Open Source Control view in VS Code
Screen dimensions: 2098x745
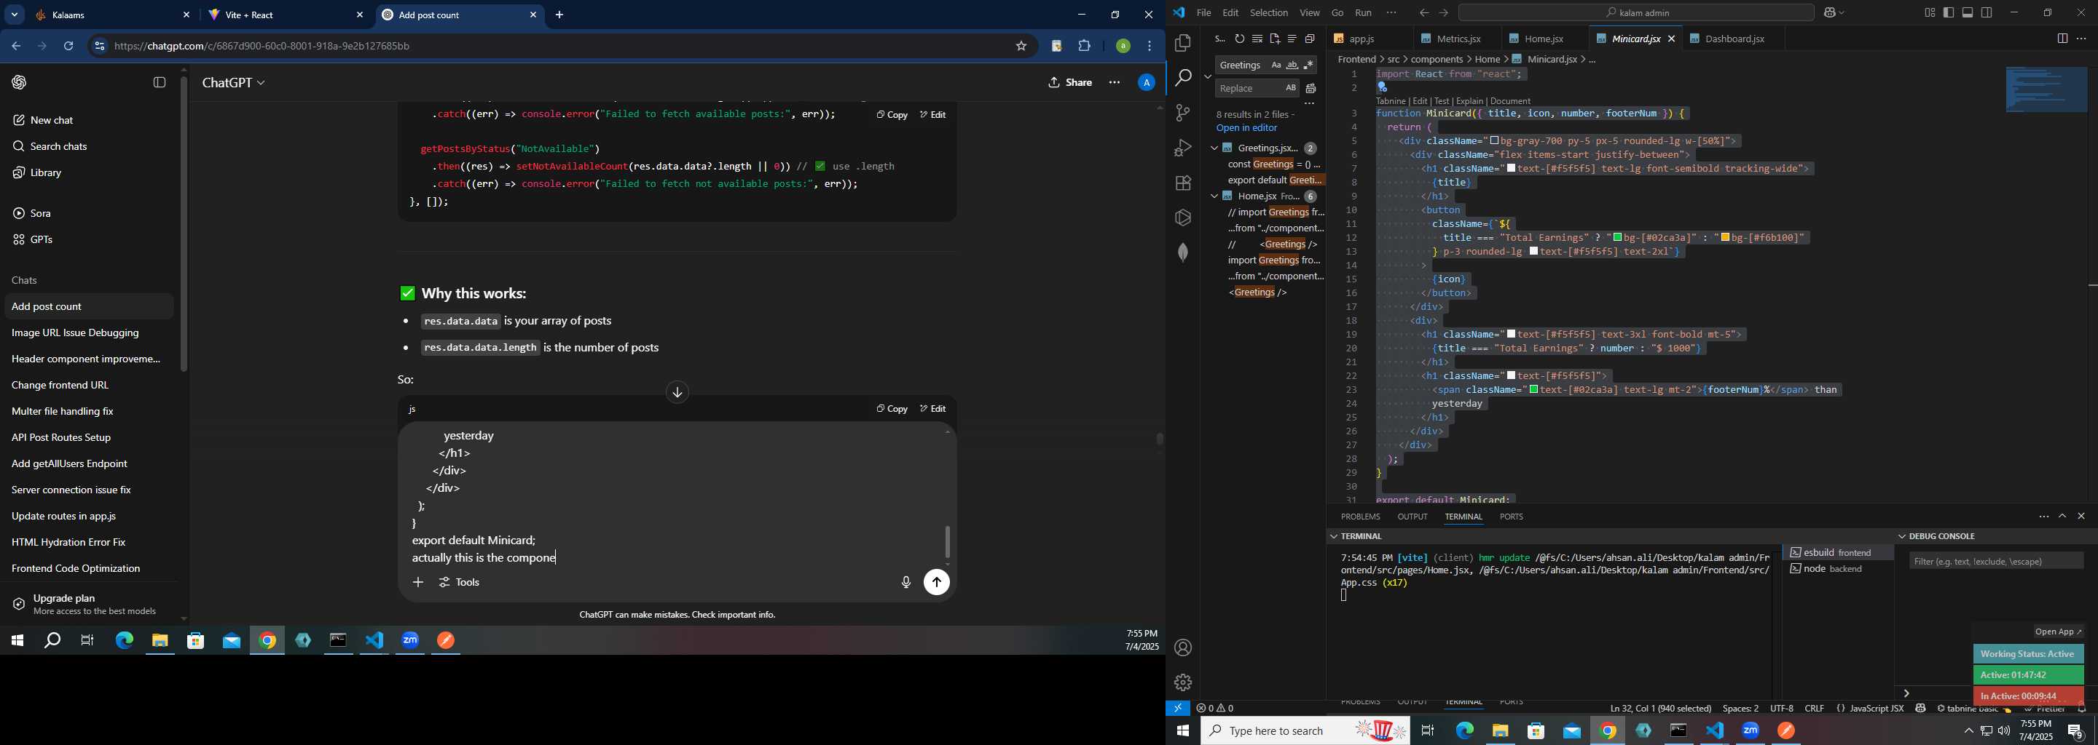[x=1182, y=113]
